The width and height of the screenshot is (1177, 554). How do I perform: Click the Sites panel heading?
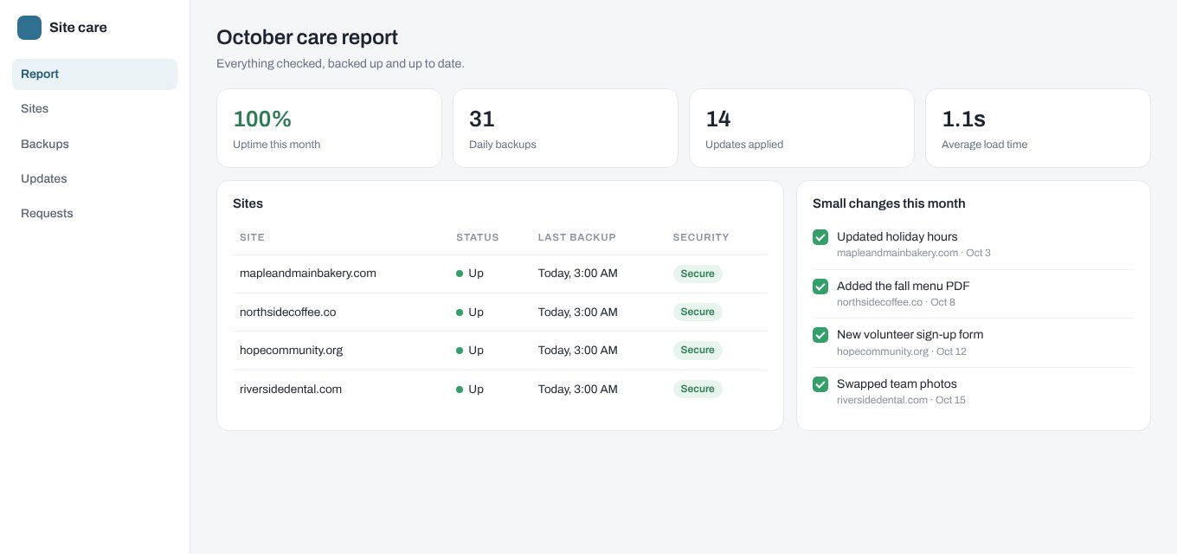click(x=248, y=203)
